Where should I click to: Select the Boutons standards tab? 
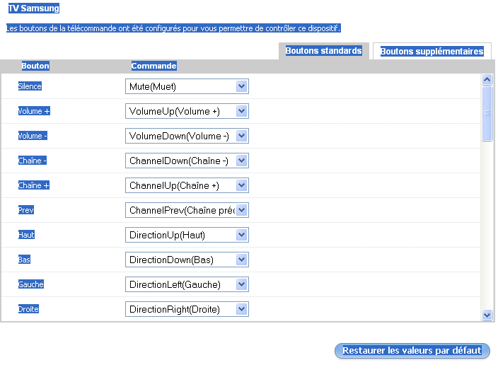coord(323,51)
